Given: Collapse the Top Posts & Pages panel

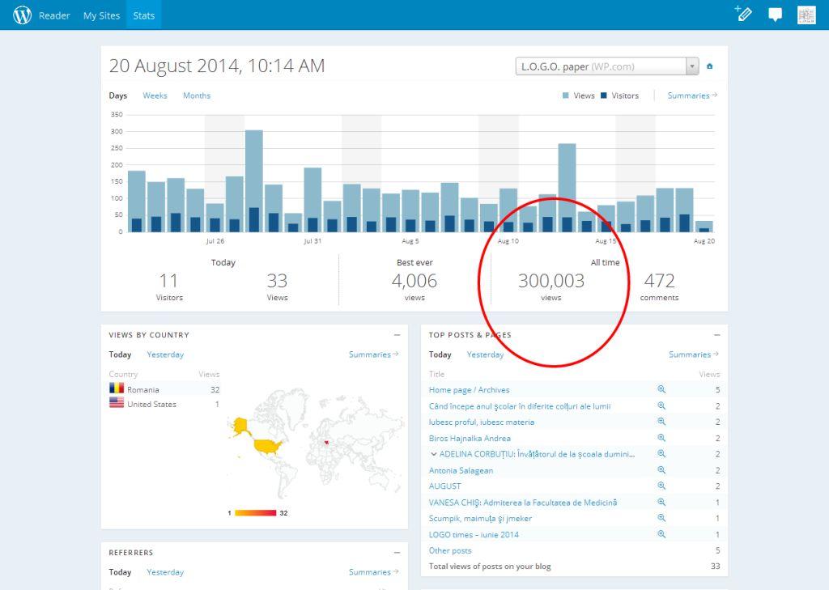Looking at the screenshot, I should click(717, 335).
